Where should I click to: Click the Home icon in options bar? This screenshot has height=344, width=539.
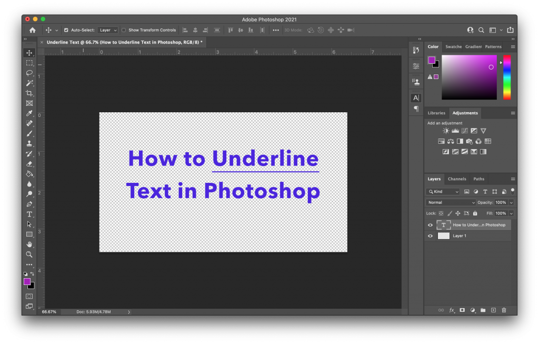(32, 30)
